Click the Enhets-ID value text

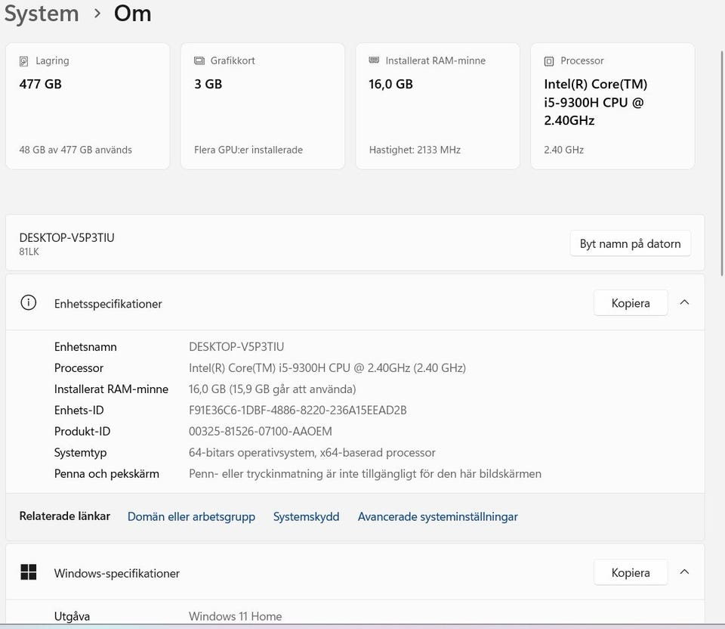[298, 411]
